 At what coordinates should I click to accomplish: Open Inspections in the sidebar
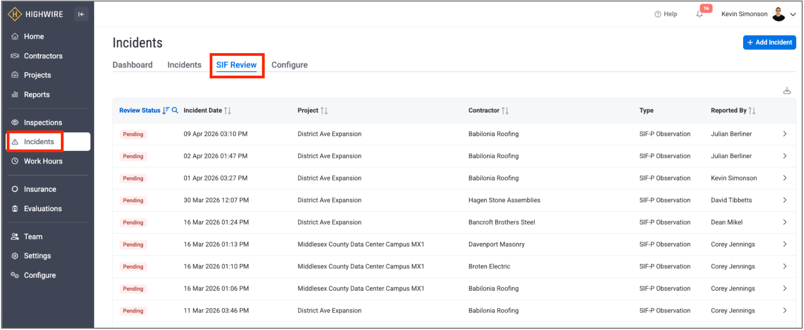click(x=43, y=122)
